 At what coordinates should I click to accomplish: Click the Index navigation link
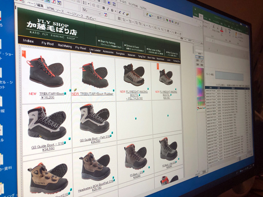pyautogui.click(x=28, y=41)
